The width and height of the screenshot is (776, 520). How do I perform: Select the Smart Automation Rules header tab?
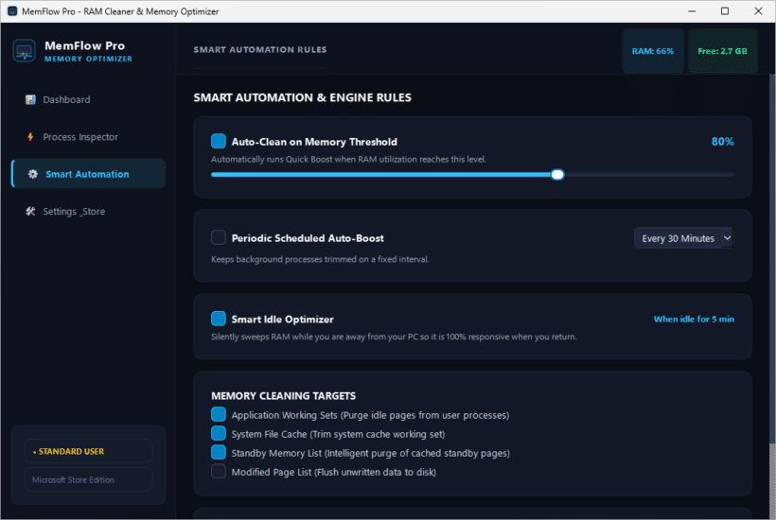point(260,50)
